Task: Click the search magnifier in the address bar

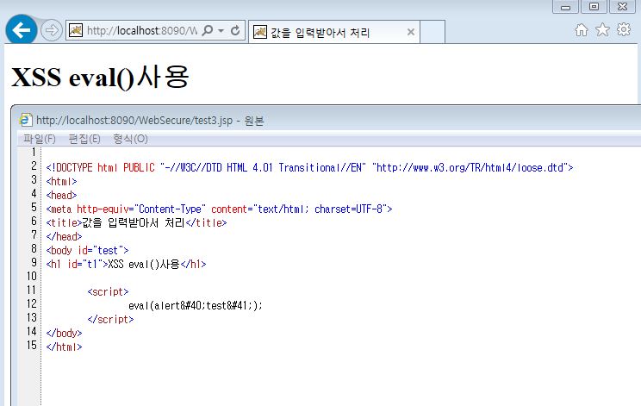Action: [208, 30]
